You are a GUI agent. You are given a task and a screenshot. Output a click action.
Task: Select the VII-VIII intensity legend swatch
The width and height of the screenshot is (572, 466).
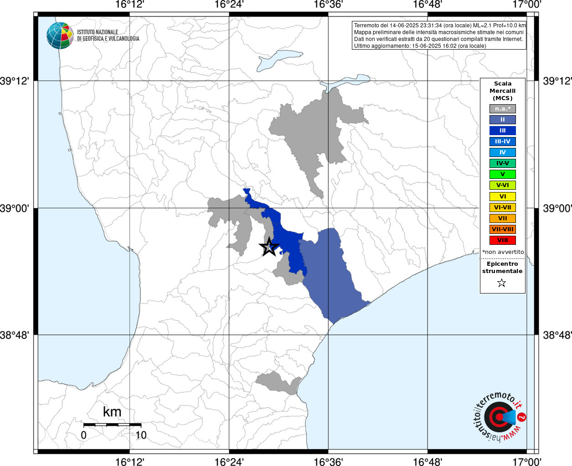tap(503, 229)
